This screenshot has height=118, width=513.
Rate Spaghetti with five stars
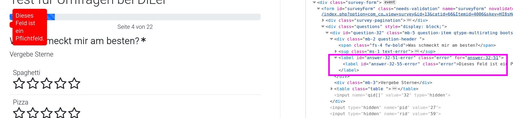pyautogui.click(x=74, y=84)
